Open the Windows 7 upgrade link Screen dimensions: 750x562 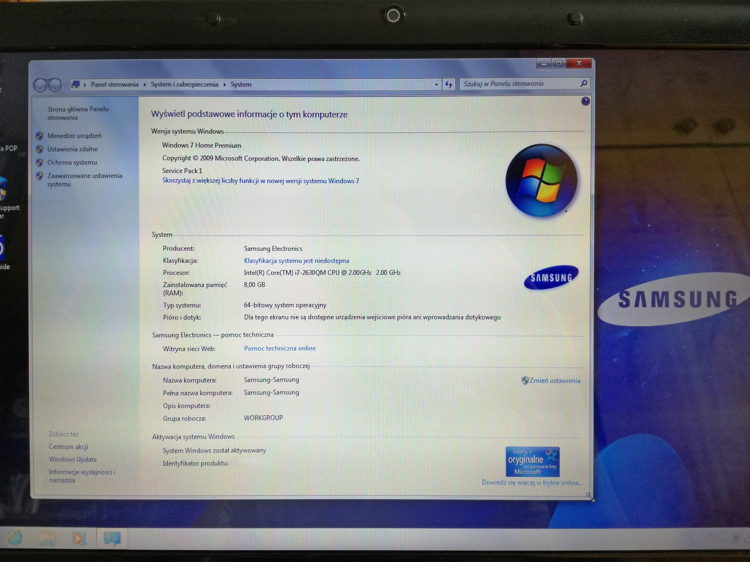coord(260,181)
